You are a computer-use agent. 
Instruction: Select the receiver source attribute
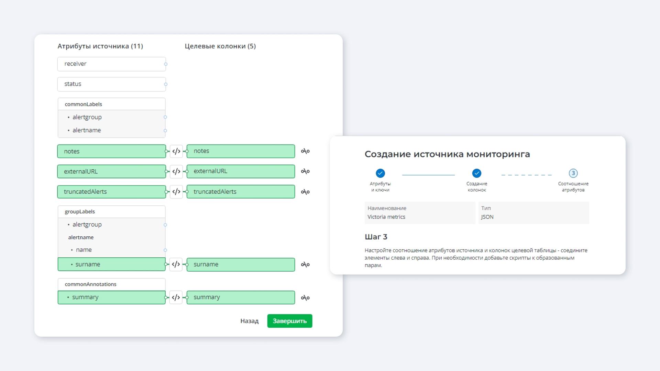[x=111, y=64]
